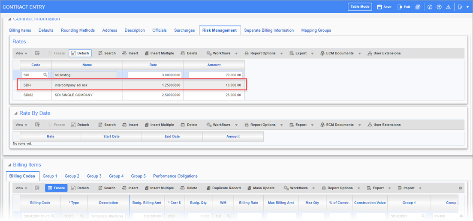The width and height of the screenshot is (473, 221).
Task: Open the Mapping Groups tab
Action: pyautogui.click(x=316, y=30)
